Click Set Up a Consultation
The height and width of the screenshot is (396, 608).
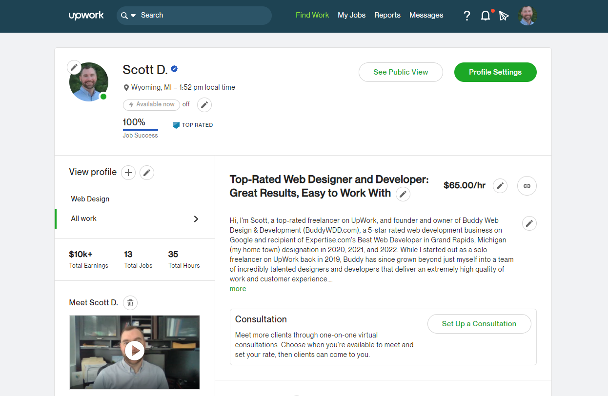tap(479, 324)
